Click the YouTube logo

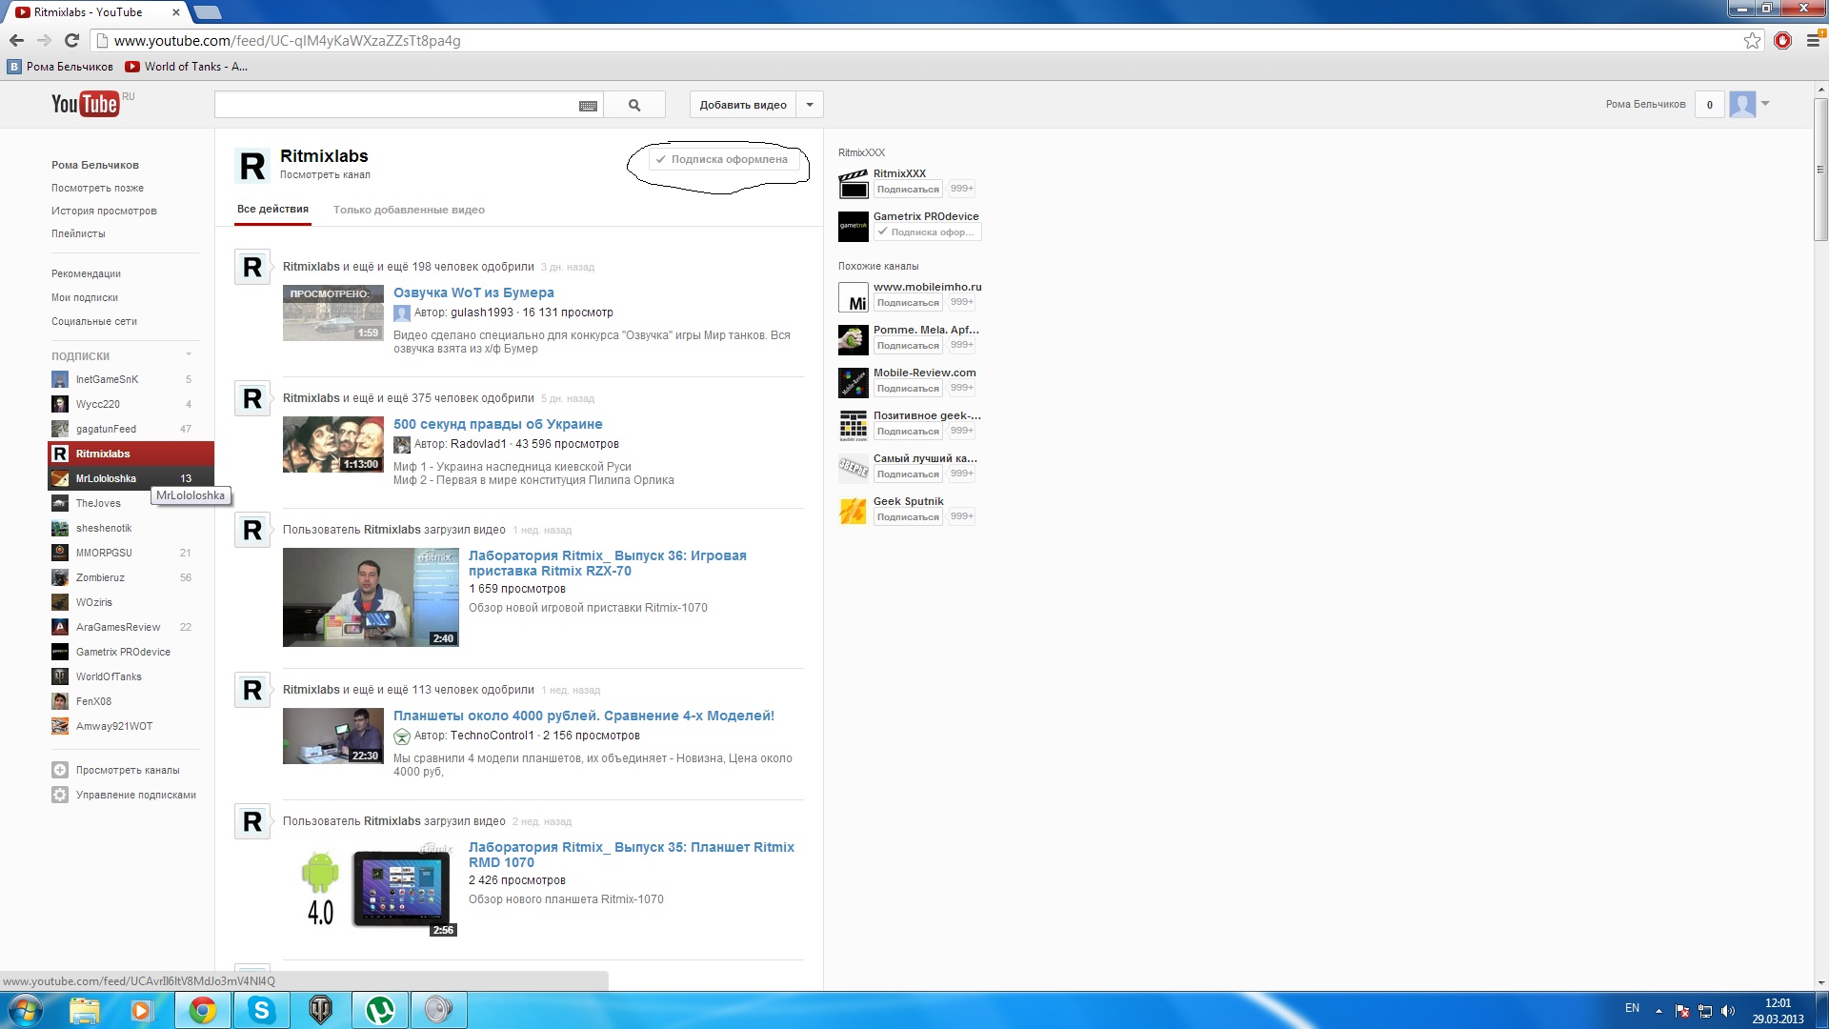(86, 104)
